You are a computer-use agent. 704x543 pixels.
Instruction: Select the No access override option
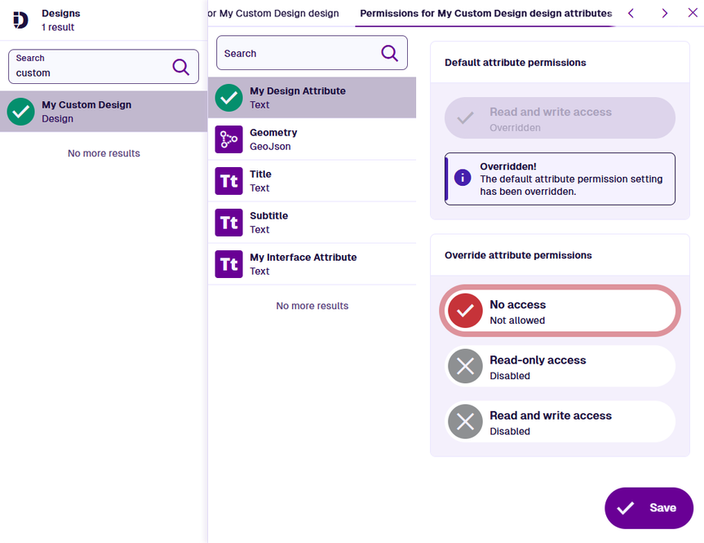(560, 311)
